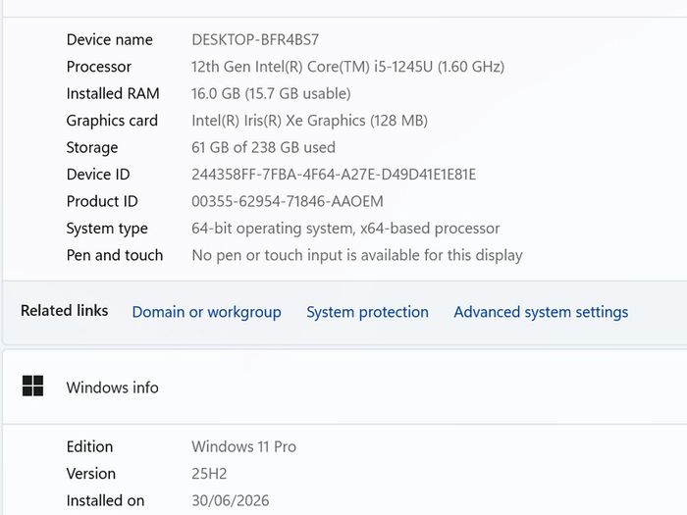Open the Domain or workgroup link
The height and width of the screenshot is (515, 687).
pos(206,312)
